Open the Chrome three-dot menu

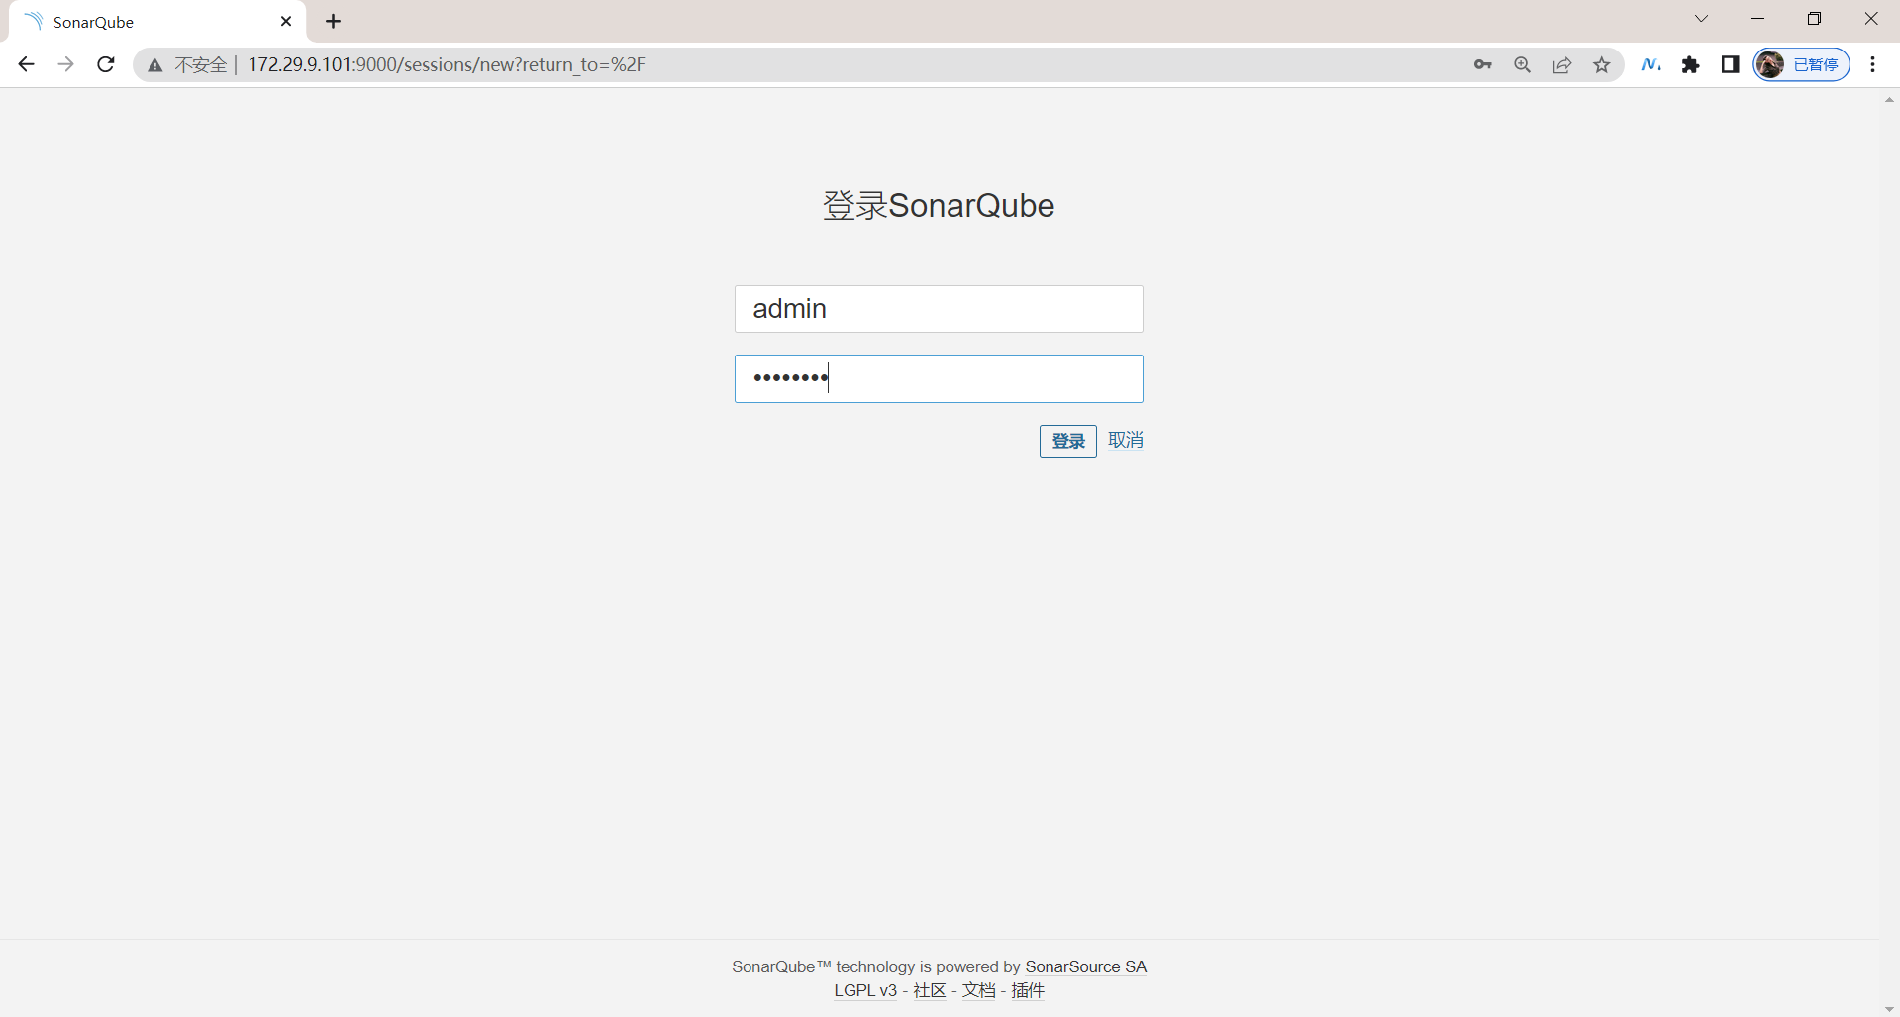[1872, 64]
